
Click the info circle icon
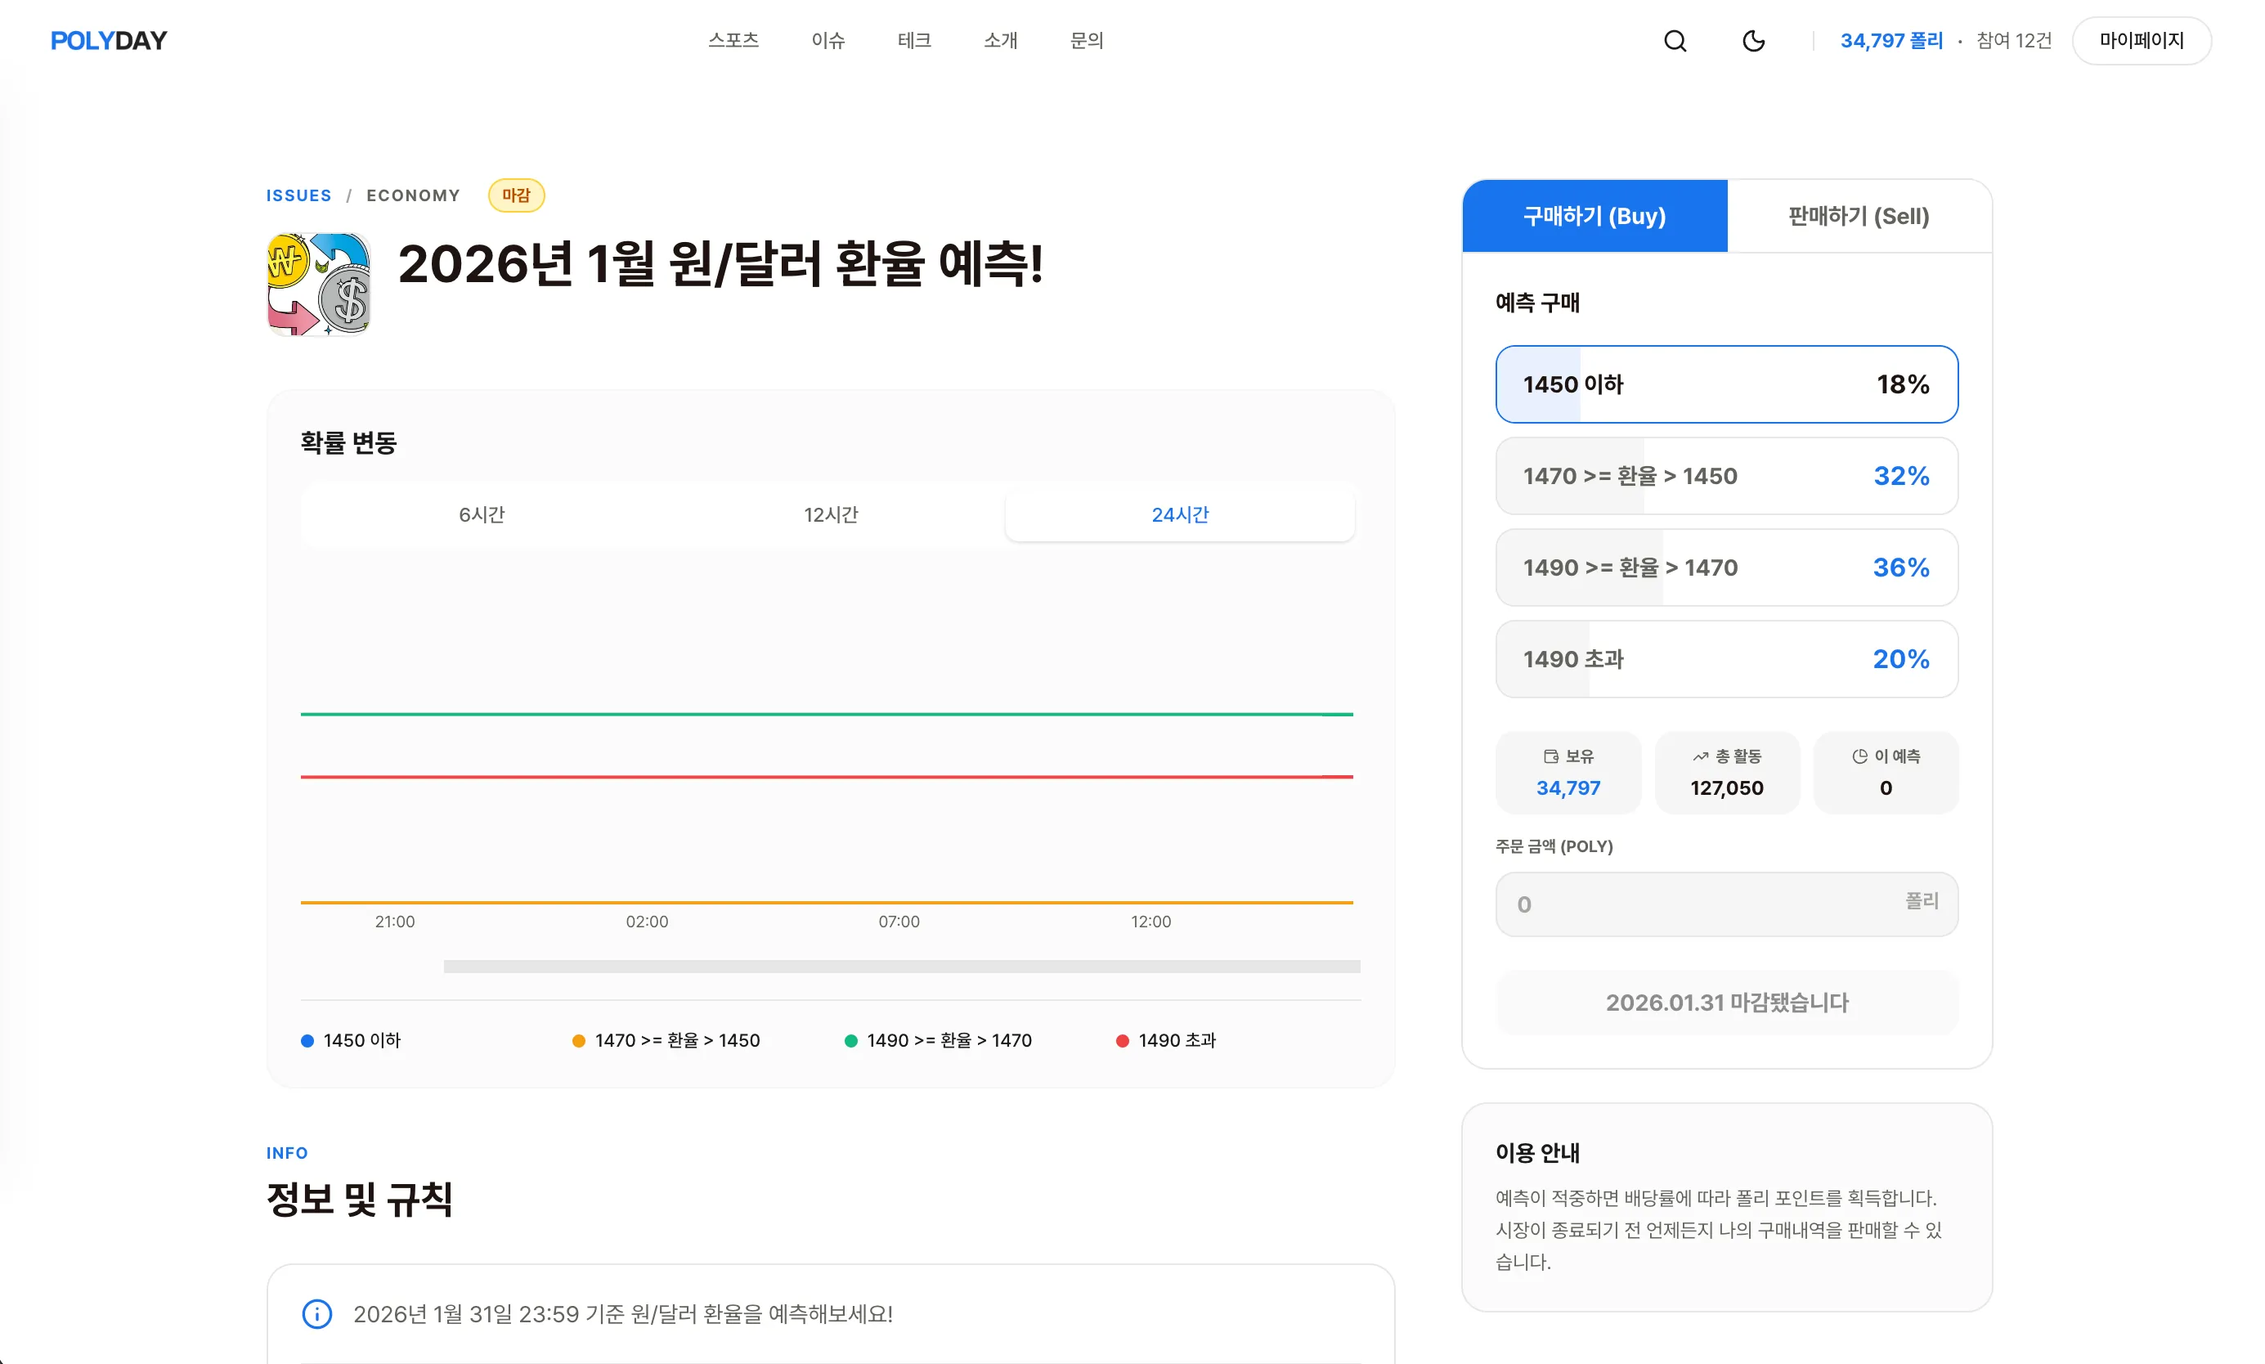(317, 1314)
